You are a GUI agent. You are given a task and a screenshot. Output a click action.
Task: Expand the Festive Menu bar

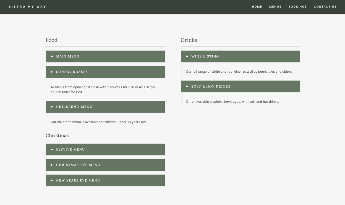point(105,150)
